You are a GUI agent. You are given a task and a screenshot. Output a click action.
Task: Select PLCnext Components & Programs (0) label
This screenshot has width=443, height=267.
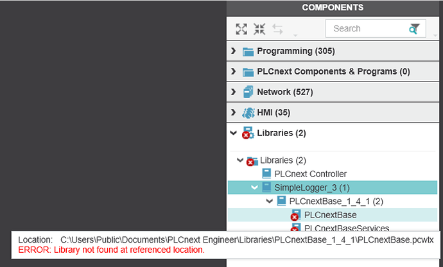coord(333,71)
